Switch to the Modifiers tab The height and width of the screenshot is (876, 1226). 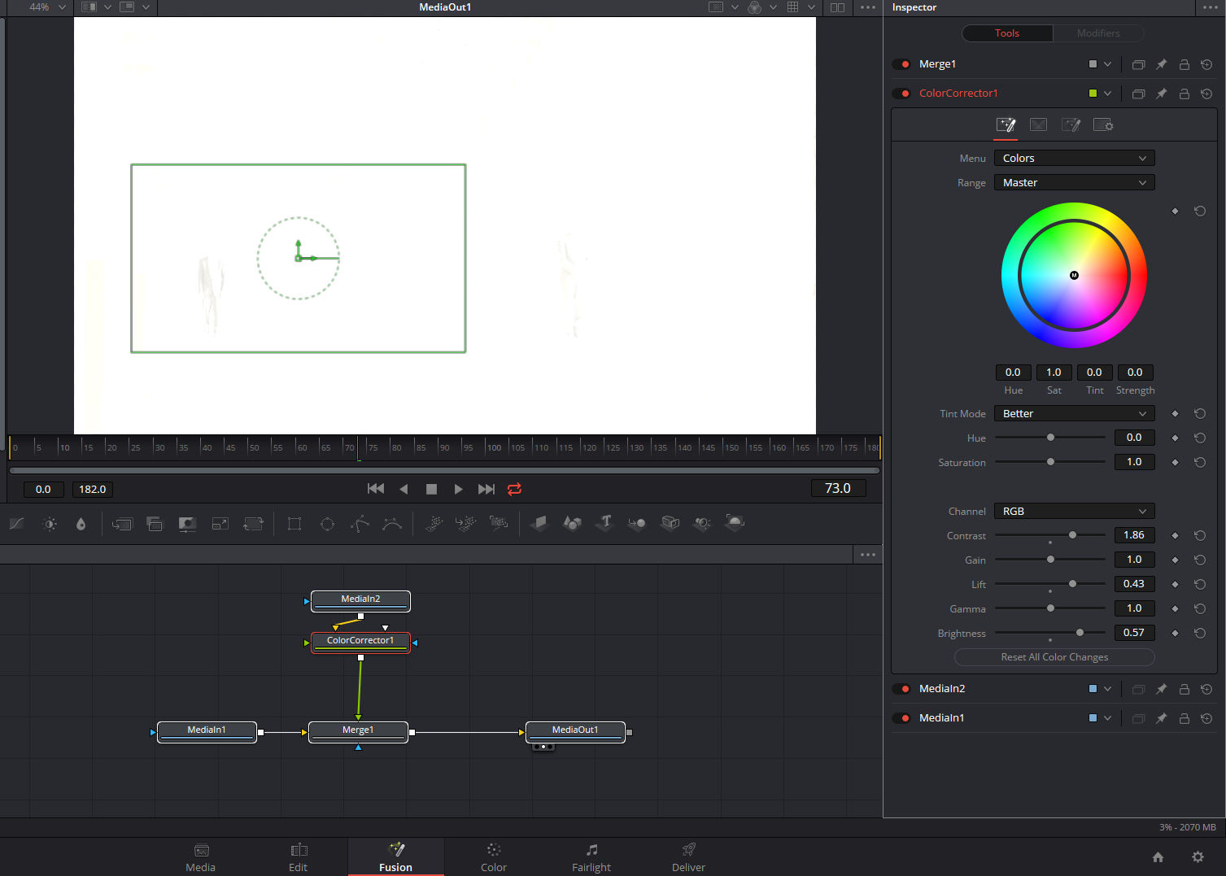pyautogui.click(x=1098, y=33)
